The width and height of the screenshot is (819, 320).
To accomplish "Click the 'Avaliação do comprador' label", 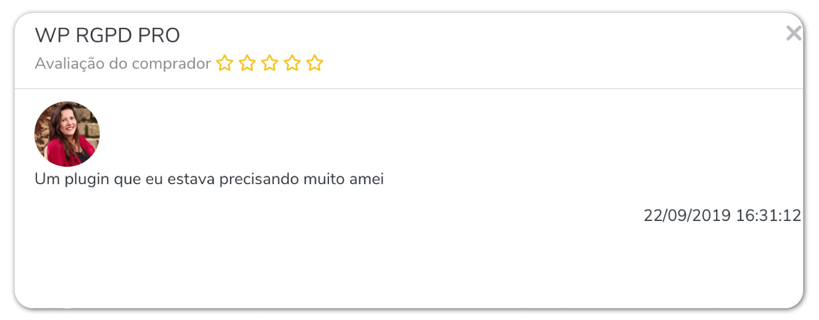I will (123, 64).
